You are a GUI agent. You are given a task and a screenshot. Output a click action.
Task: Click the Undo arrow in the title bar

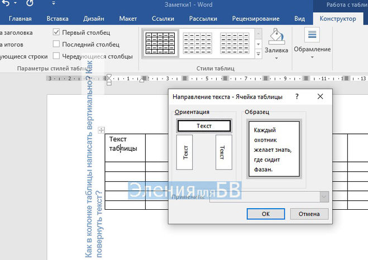pos(5,3)
